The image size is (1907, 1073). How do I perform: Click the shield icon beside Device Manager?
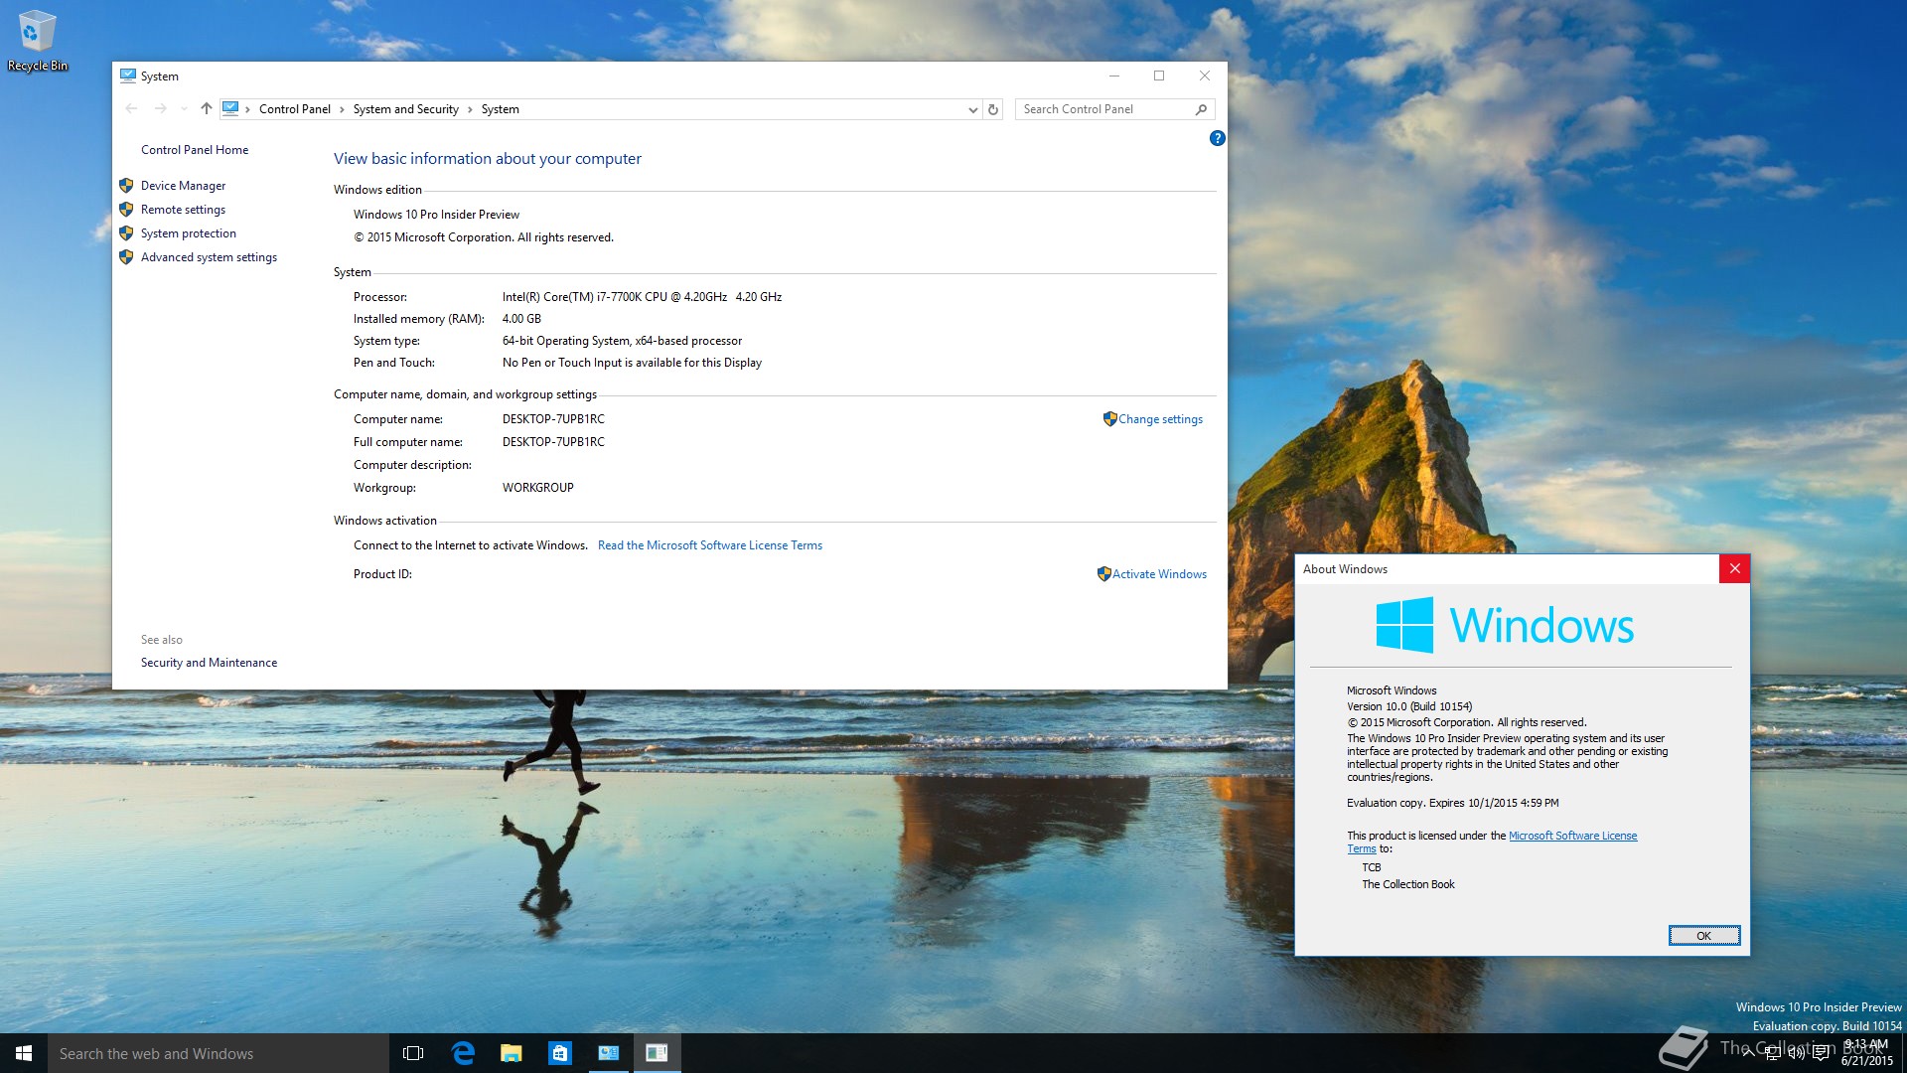[126, 186]
